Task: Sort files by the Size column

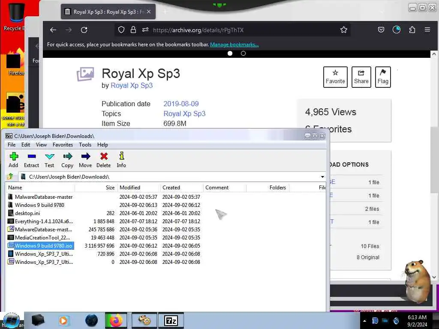Action: [x=96, y=188]
